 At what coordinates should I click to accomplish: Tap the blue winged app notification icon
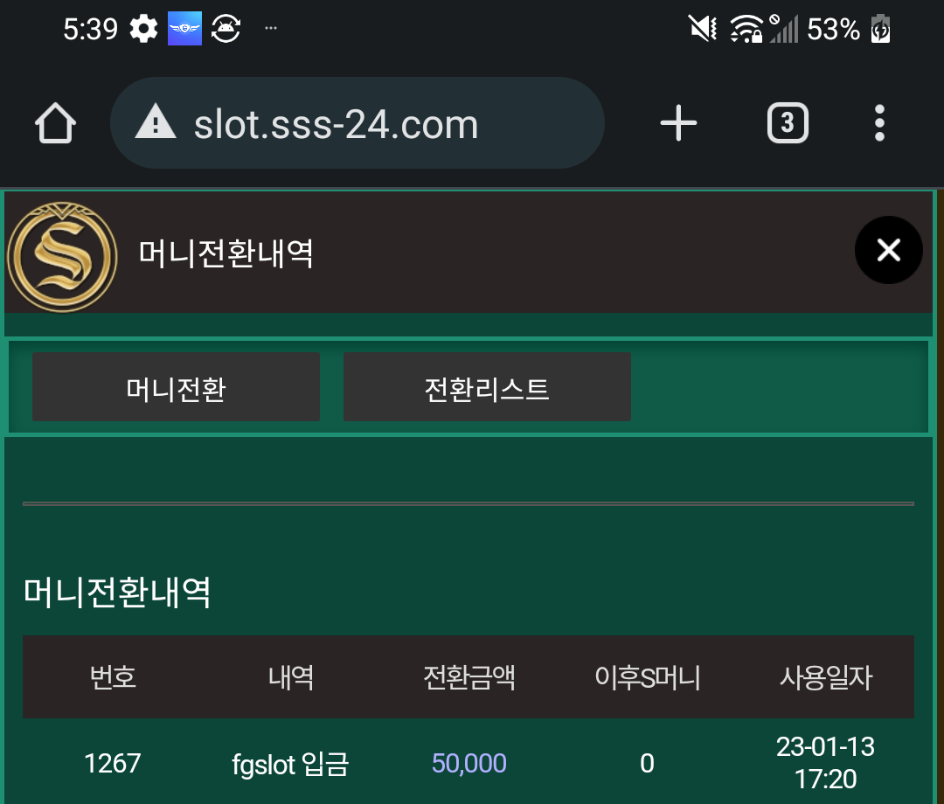point(184,28)
